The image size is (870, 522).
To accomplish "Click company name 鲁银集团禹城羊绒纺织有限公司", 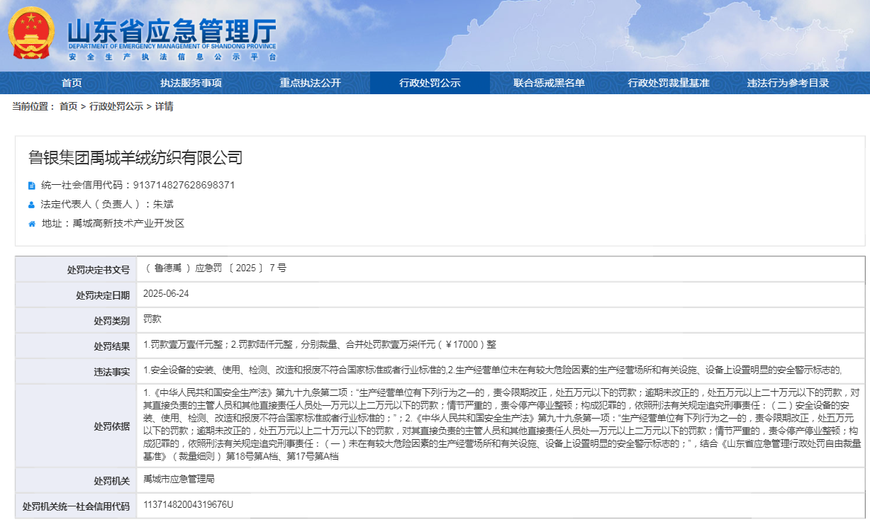I will pyautogui.click(x=135, y=157).
